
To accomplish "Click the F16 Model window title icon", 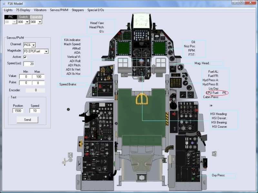I will [4, 4].
